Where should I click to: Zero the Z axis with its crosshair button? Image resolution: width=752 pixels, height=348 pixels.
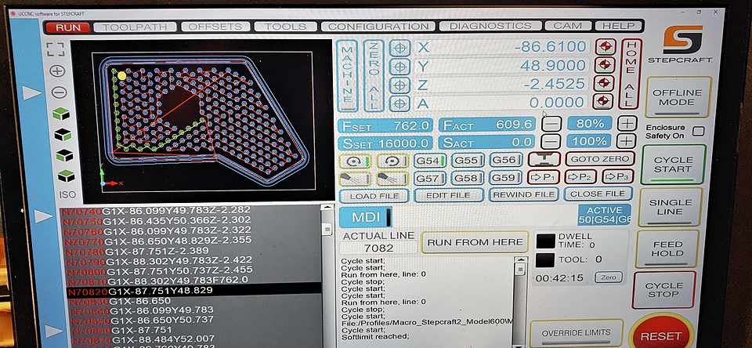click(x=399, y=85)
